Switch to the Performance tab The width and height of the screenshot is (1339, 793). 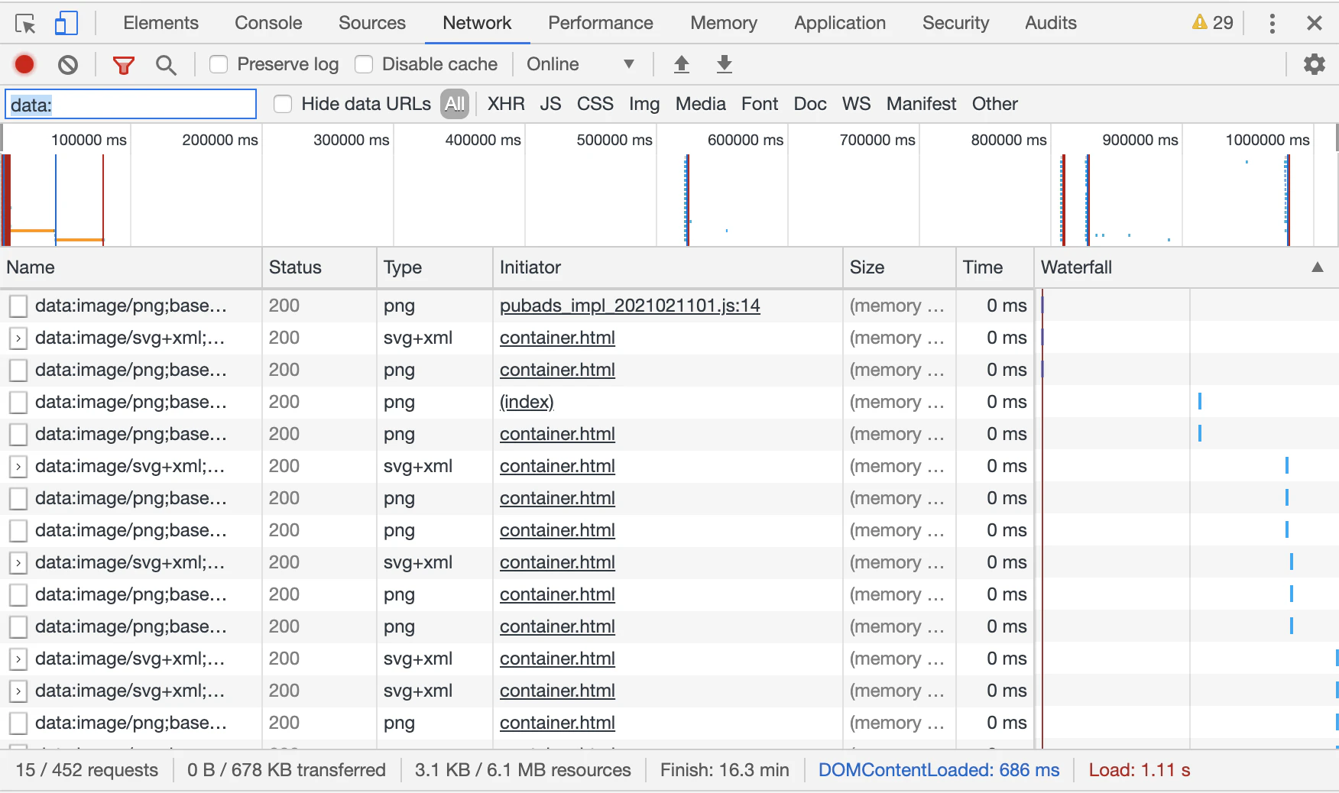(601, 23)
